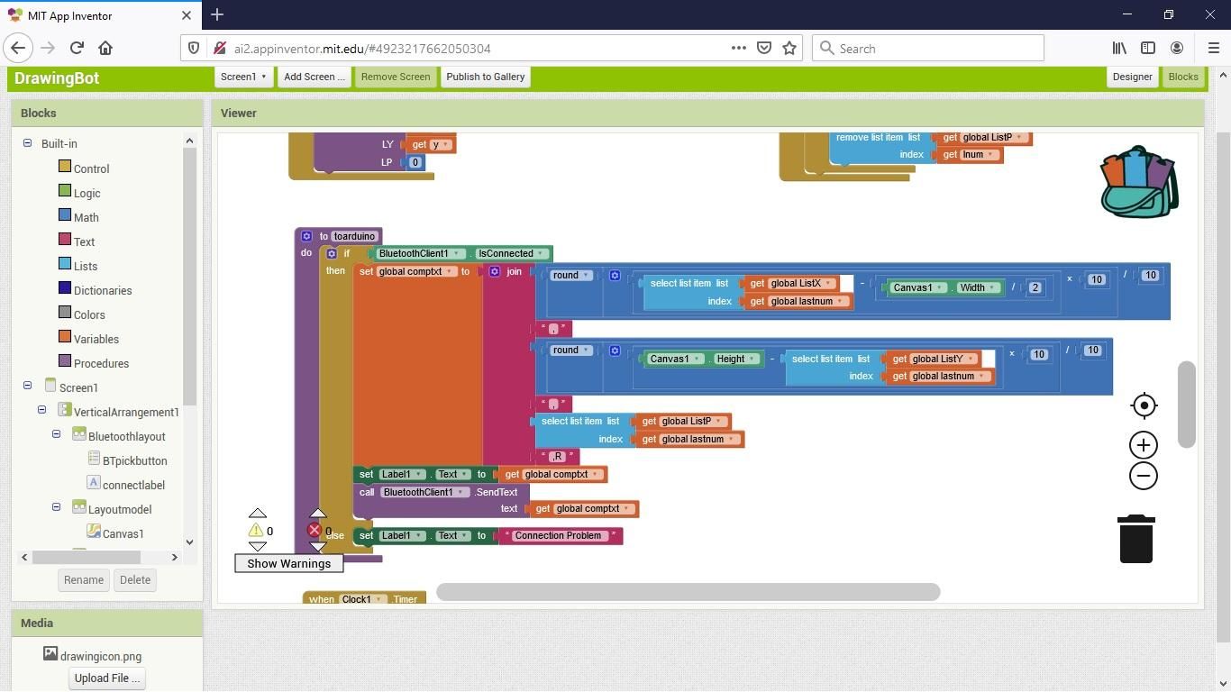Click the trash can to view deleted blocks
The width and height of the screenshot is (1231, 692).
tap(1135, 538)
